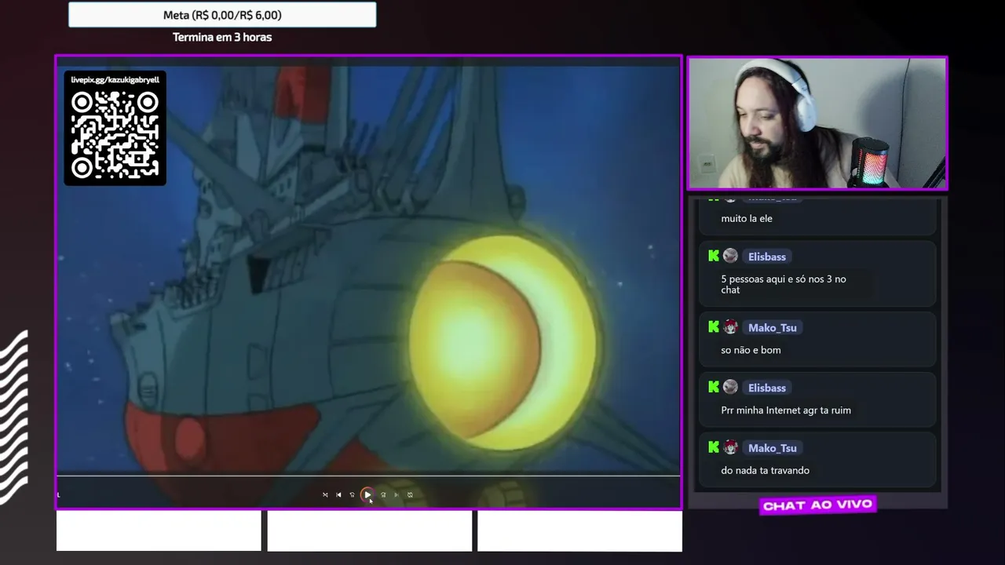1005x565 pixels.
Task: Click the livepix QR code
Action: pos(115,134)
